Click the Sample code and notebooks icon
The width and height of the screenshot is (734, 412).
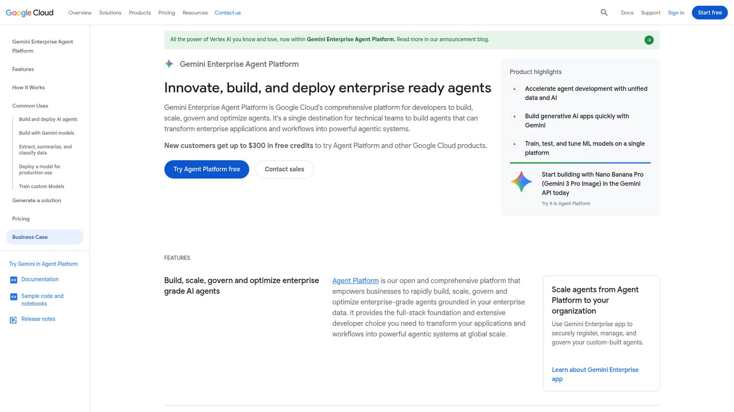click(x=14, y=297)
